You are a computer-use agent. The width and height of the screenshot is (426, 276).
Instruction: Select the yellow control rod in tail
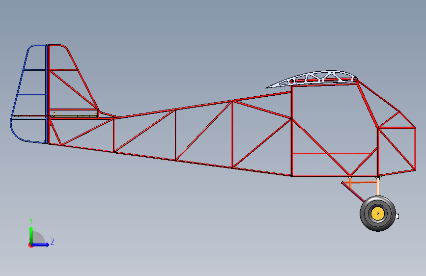click(75, 115)
